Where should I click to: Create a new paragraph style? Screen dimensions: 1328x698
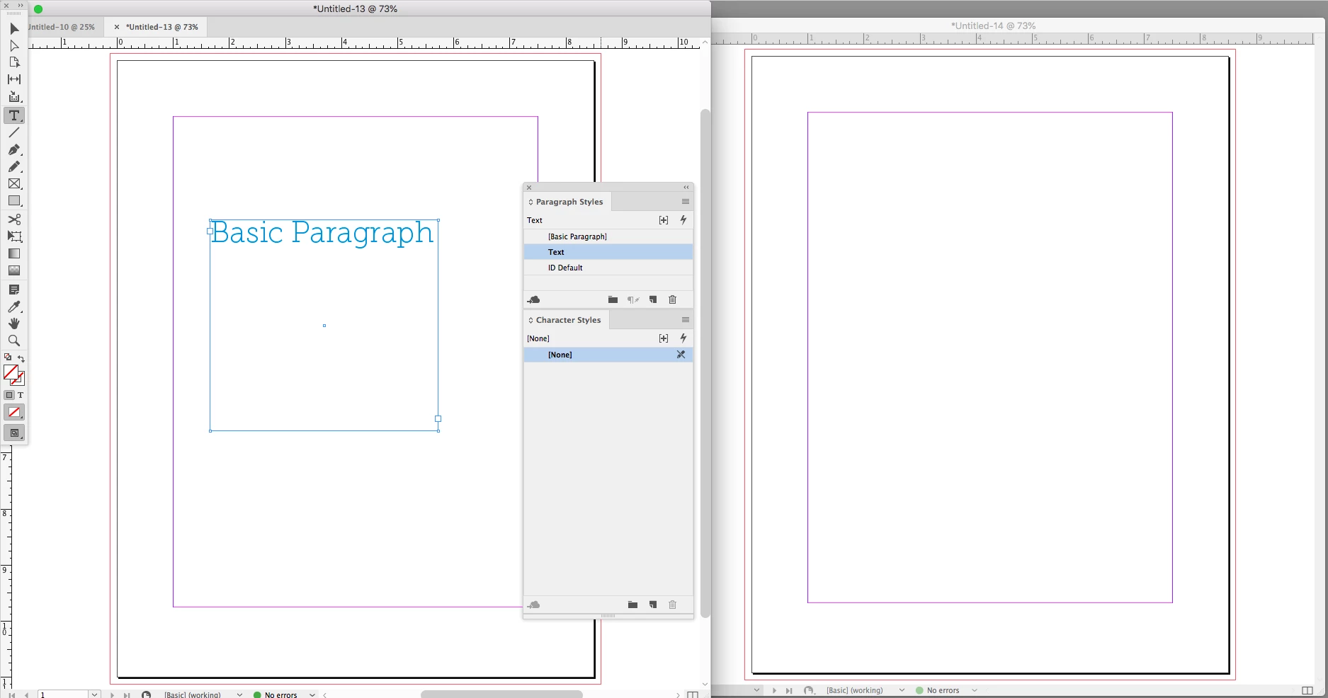click(x=653, y=299)
